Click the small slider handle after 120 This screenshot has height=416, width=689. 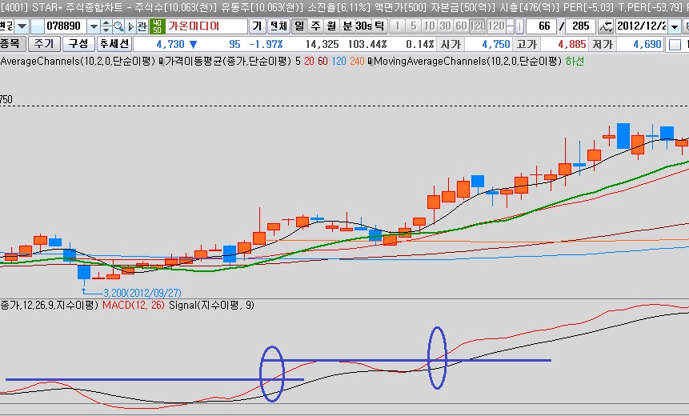519,26
